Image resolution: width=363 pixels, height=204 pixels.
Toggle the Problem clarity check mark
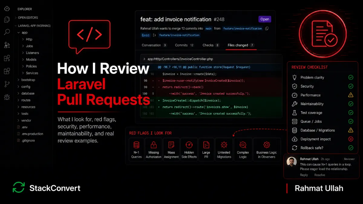351,77
